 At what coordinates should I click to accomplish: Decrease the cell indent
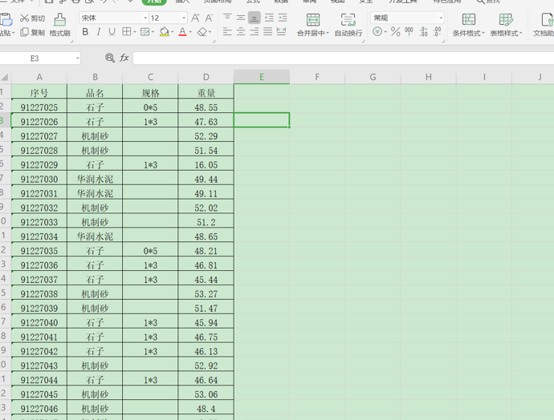tap(269, 18)
